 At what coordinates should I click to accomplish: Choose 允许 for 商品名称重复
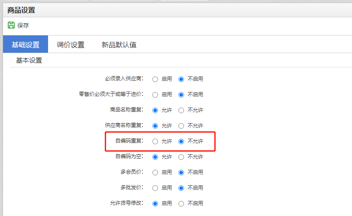[155, 111]
